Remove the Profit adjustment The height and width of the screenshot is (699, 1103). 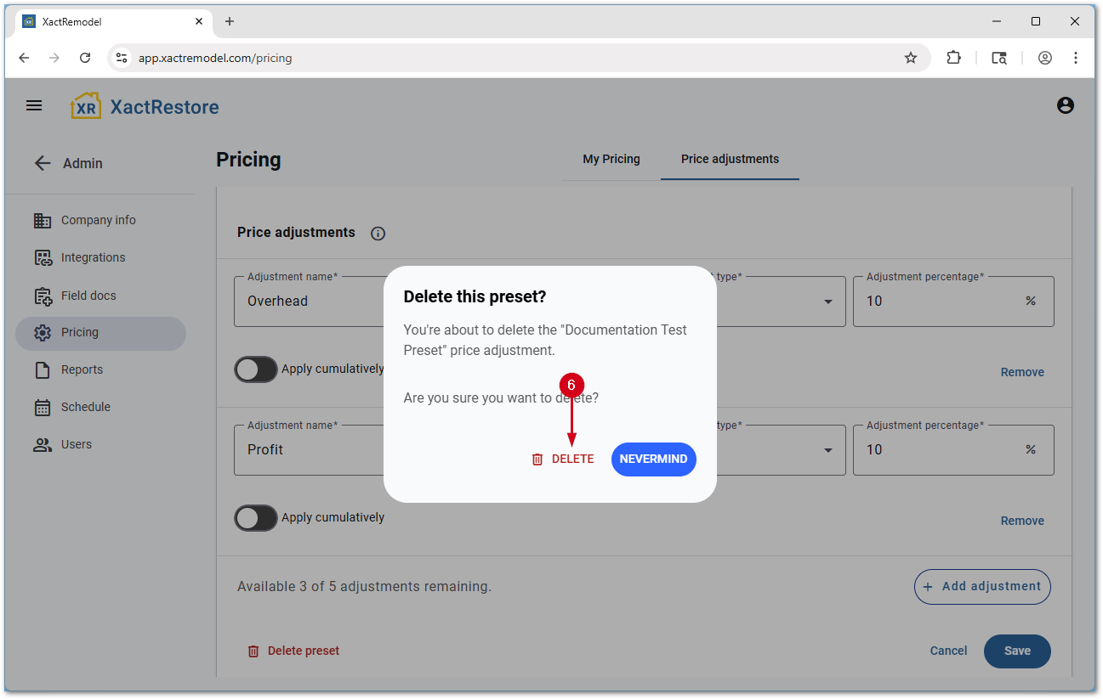[x=1021, y=521]
